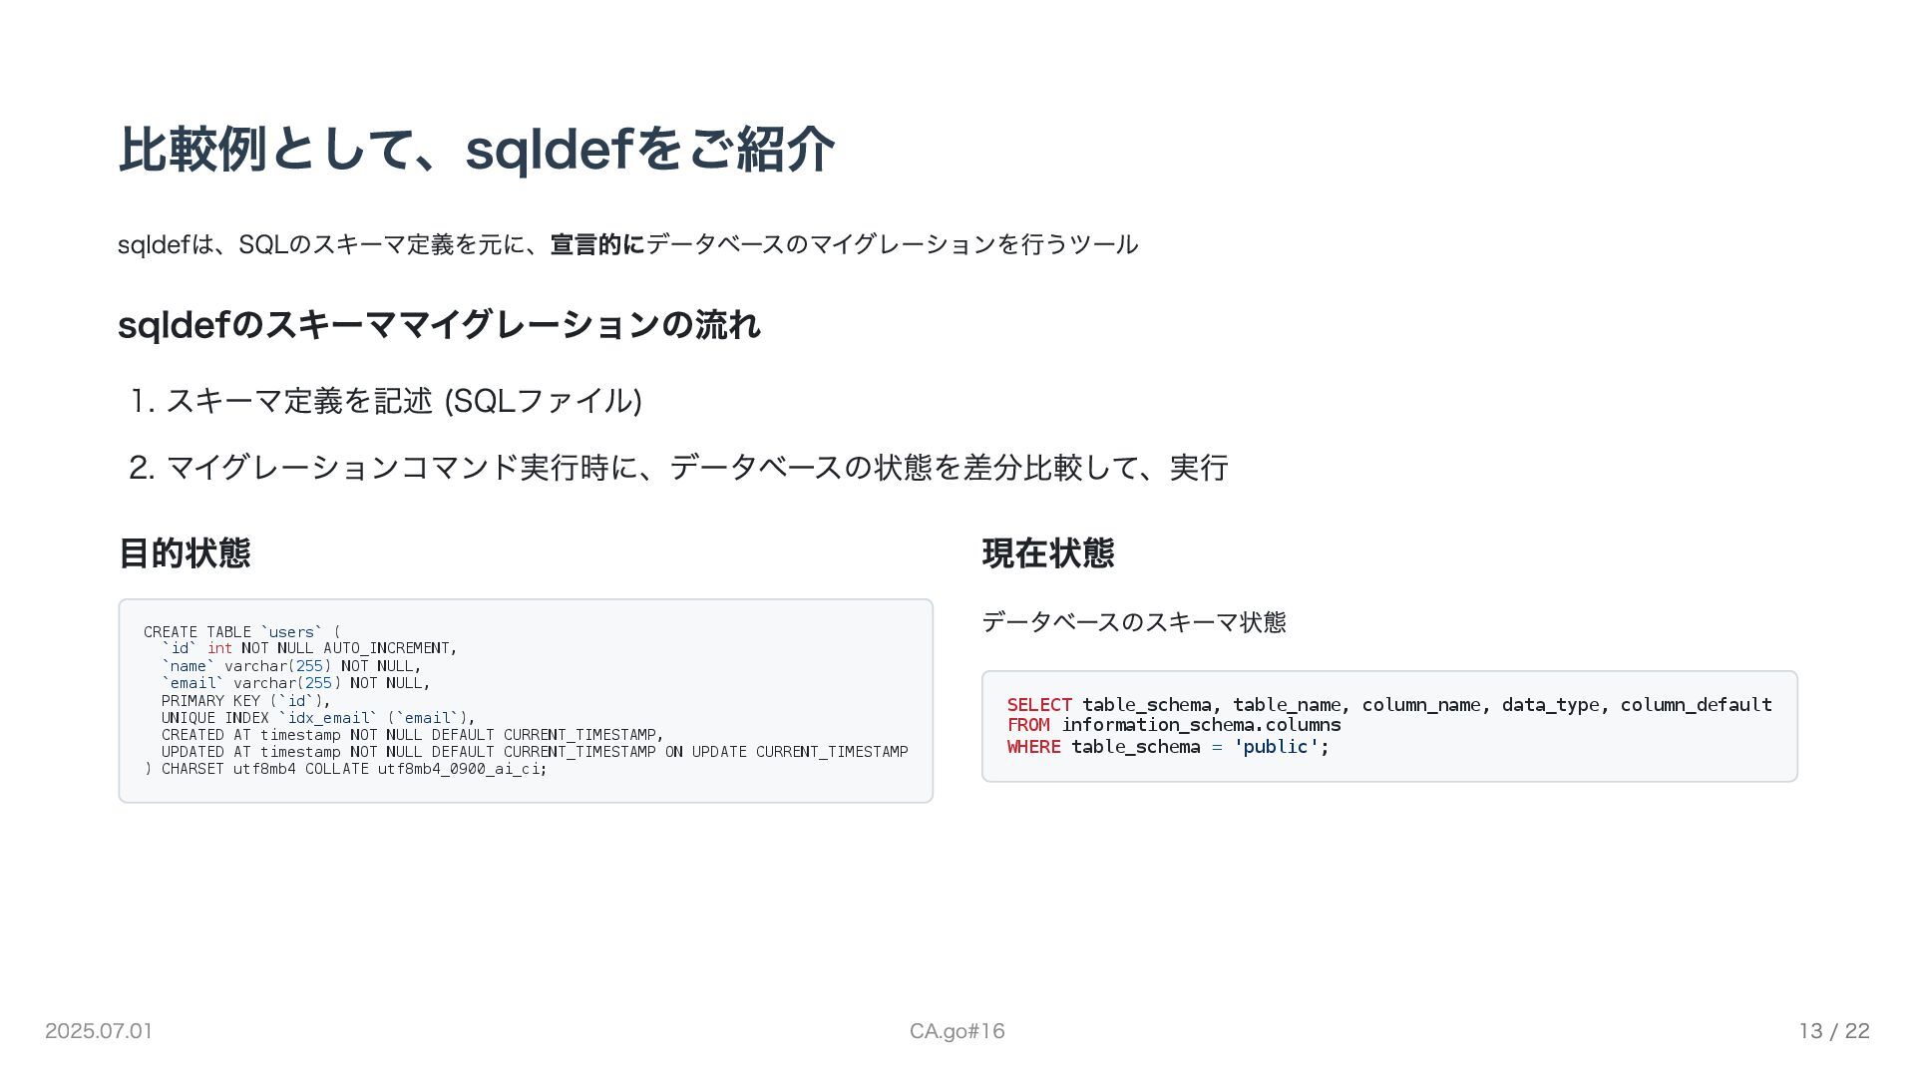Image resolution: width=1915 pixels, height=1077 pixels.
Task: Click the UPDATED AT timestamp code line
Action: [x=535, y=752]
